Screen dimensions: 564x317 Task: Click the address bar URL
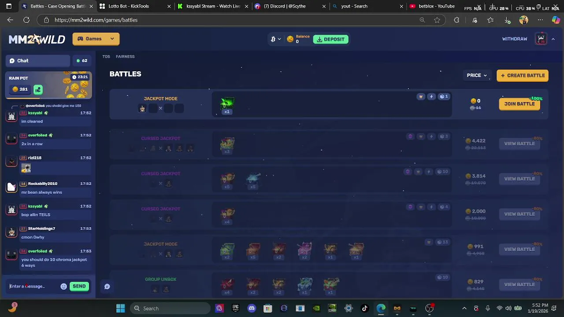click(x=96, y=20)
